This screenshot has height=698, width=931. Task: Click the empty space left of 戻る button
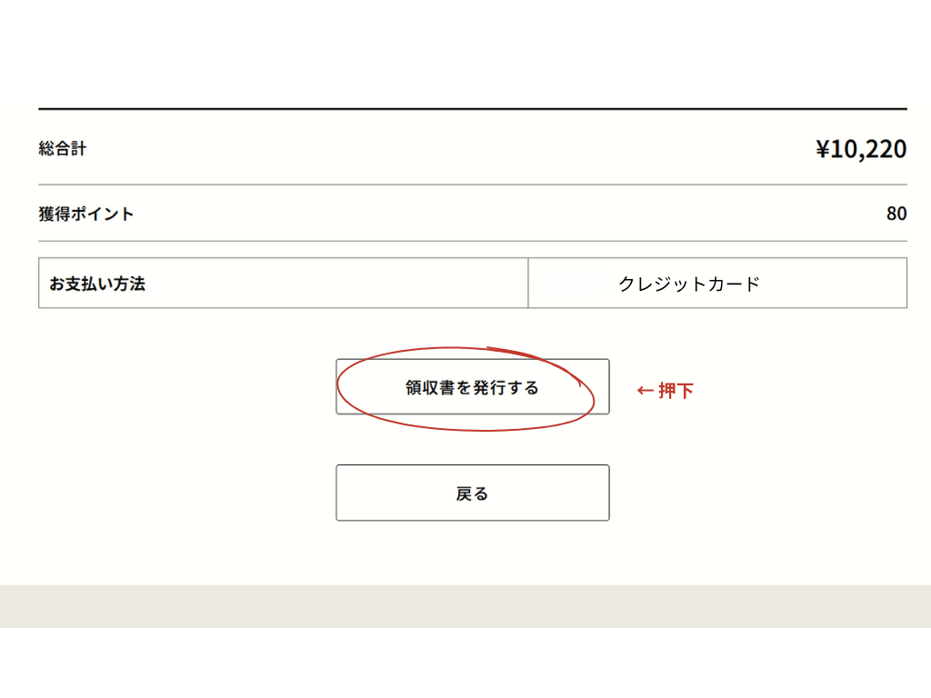(182, 493)
